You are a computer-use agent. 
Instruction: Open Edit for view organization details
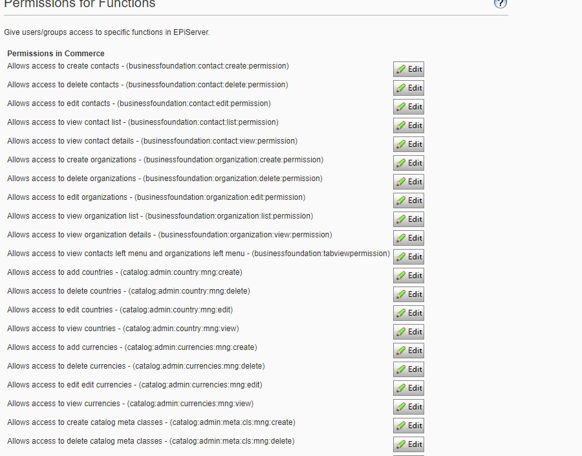point(409,238)
